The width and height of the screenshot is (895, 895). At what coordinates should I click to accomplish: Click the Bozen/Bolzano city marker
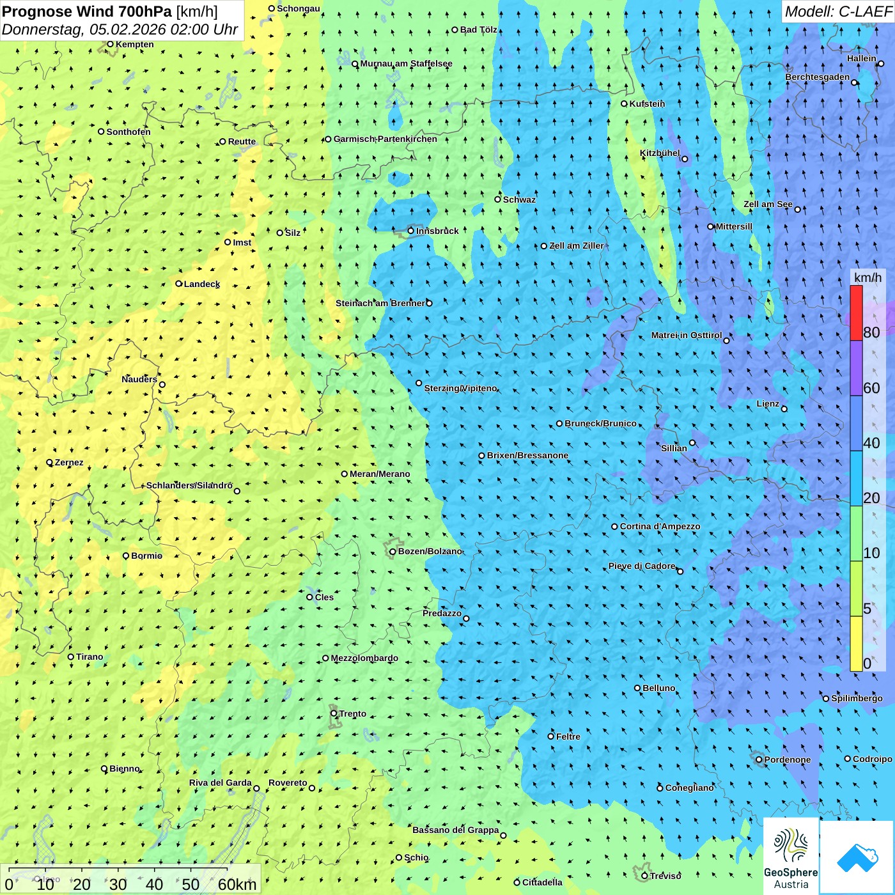tap(393, 551)
